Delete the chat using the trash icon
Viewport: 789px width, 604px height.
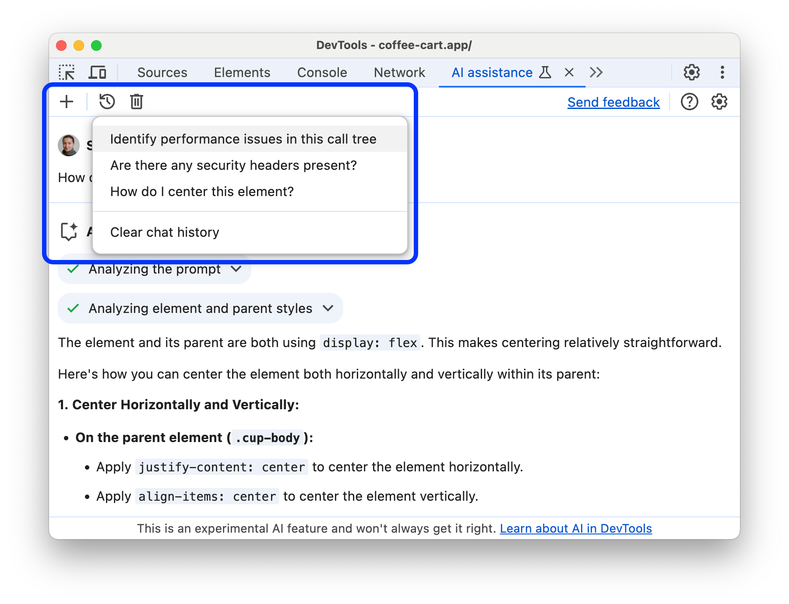coord(136,102)
